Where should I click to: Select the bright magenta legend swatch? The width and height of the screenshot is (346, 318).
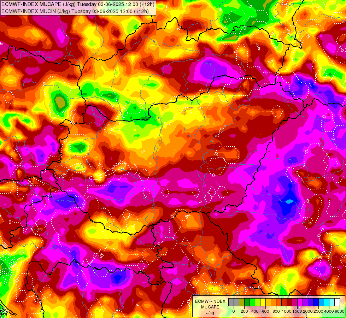coord(300,302)
